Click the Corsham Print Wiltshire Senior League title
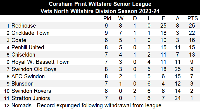 tap(100, 4)
